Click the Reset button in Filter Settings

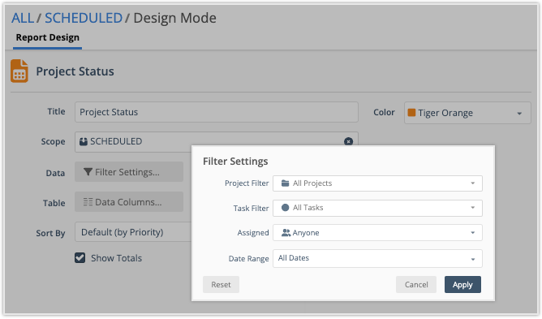(221, 285)
